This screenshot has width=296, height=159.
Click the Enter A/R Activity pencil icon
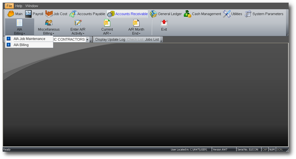(78, 23)
